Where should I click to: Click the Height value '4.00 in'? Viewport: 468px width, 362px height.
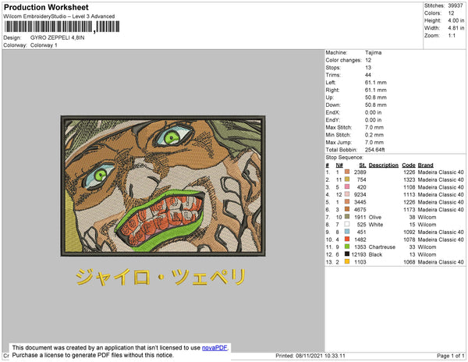click(456, 20)
